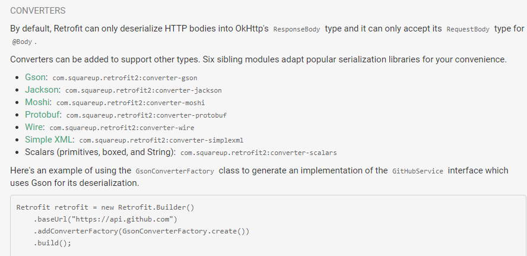Open the Simple XML converter link
Image resolution: width=527 pixels, height=256 pixels.
pos(49,140)
